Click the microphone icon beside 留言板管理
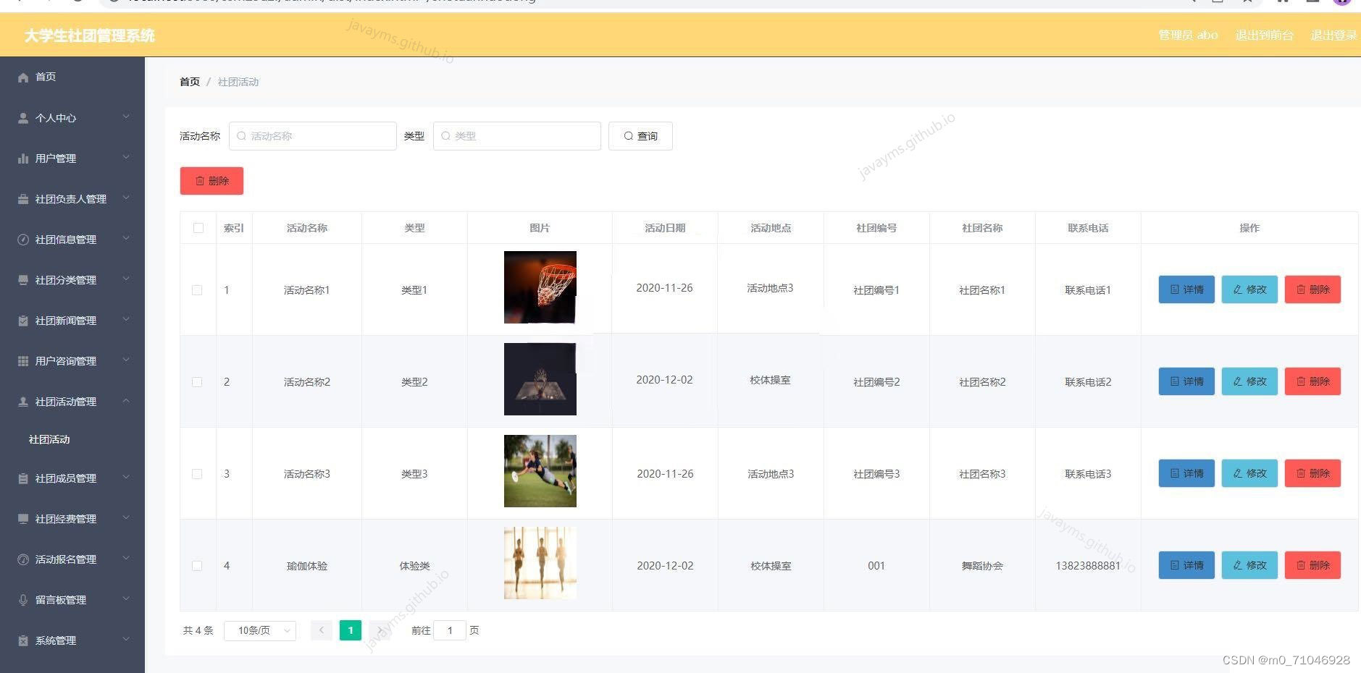Viewport: 1361px width, 673px height. [23, 600]
